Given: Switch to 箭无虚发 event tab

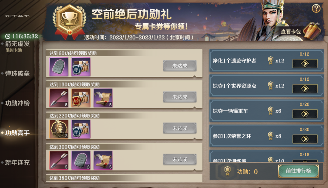Looking at the screenshot, I should (x=17, y=44).
